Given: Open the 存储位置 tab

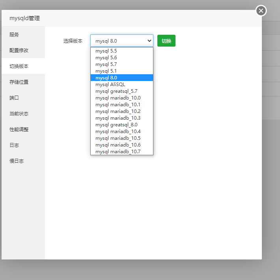Looking at the screenshot, I should click(x=23, y=82).
